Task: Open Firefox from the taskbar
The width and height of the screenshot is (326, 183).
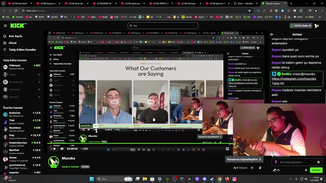Action: point(227,179)
